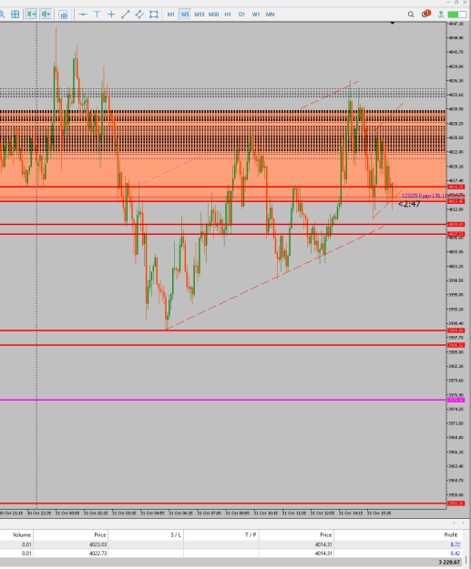Image resolution: width=471 pixels, height=569 pixels.
Task: Select the text label T tool
Action: 97,15
